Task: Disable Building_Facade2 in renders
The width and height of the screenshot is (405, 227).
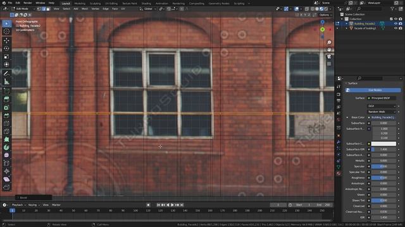Action: [x=401, y=24]
